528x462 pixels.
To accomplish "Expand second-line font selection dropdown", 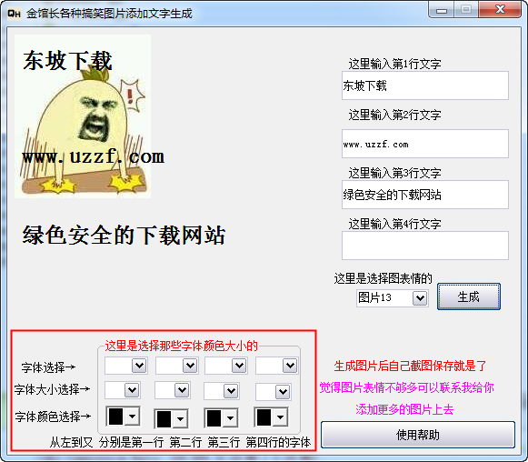I will click(x=190, y=366).
